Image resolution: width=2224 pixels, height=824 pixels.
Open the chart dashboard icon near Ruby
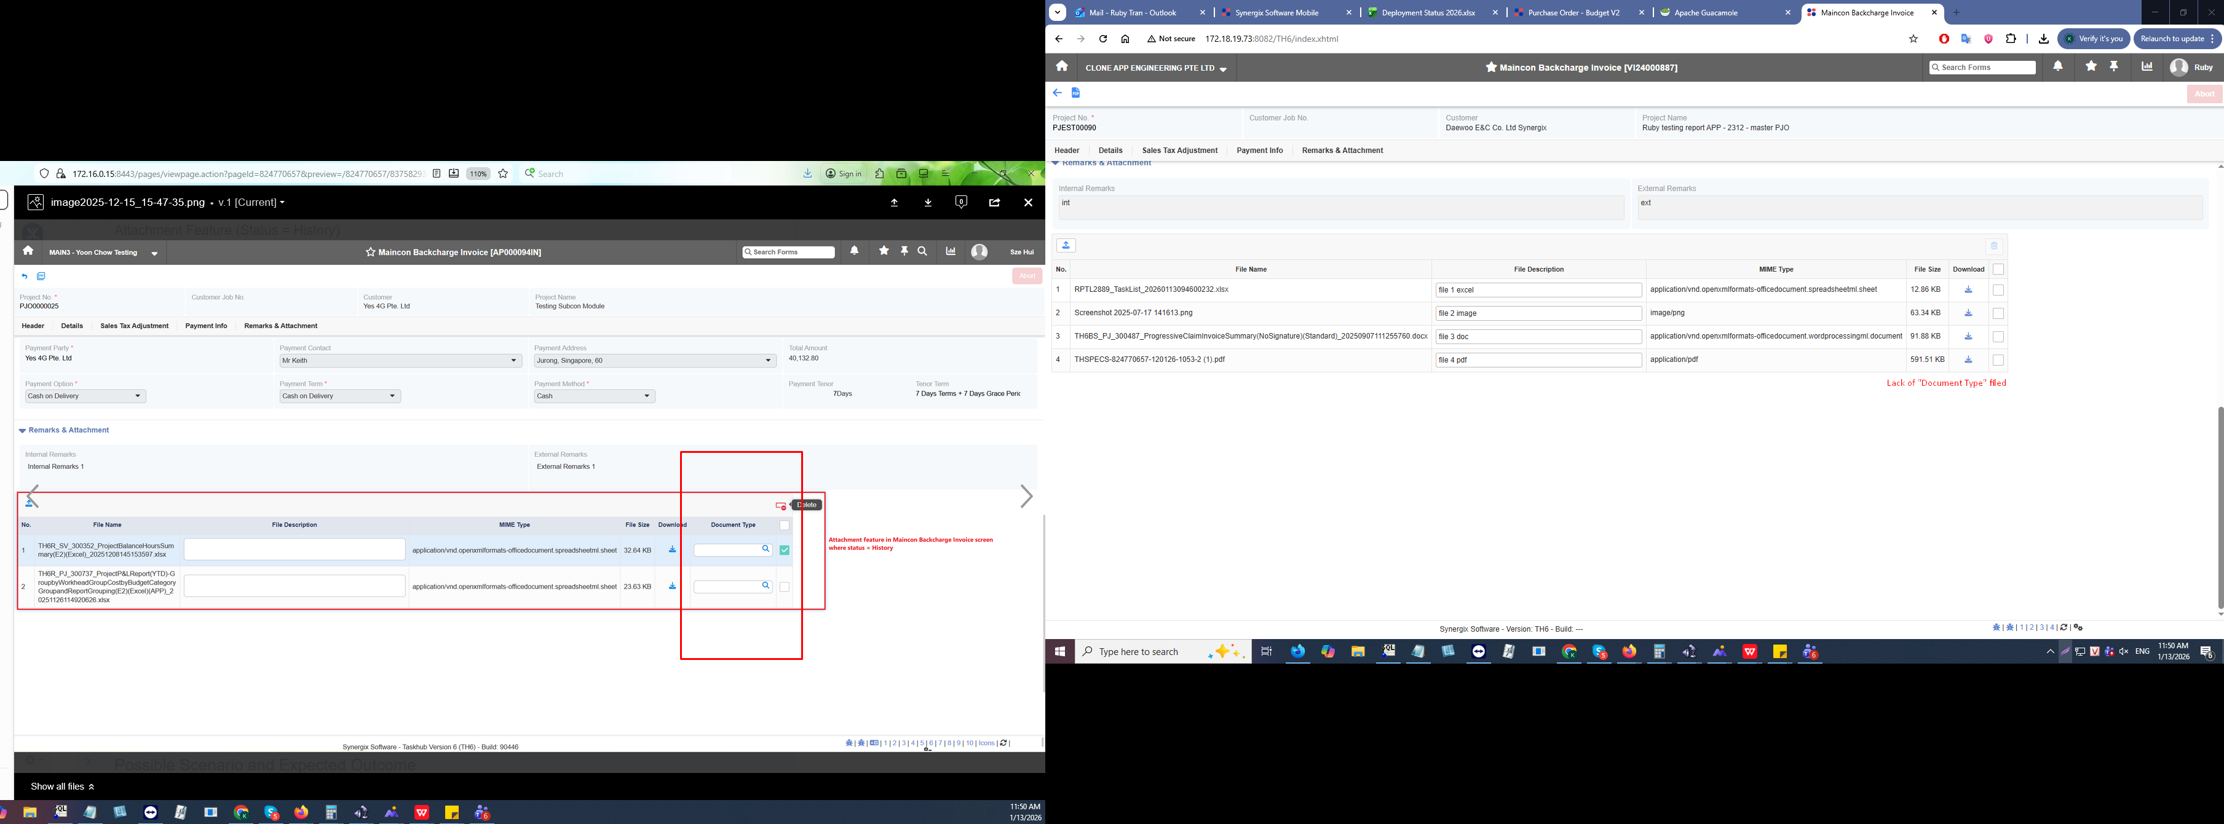pyautogui.click(x=2147, y=66)
